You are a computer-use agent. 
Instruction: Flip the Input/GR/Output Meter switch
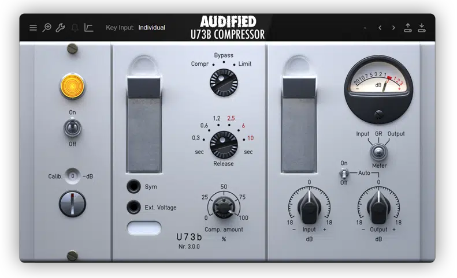coord(380,152)
